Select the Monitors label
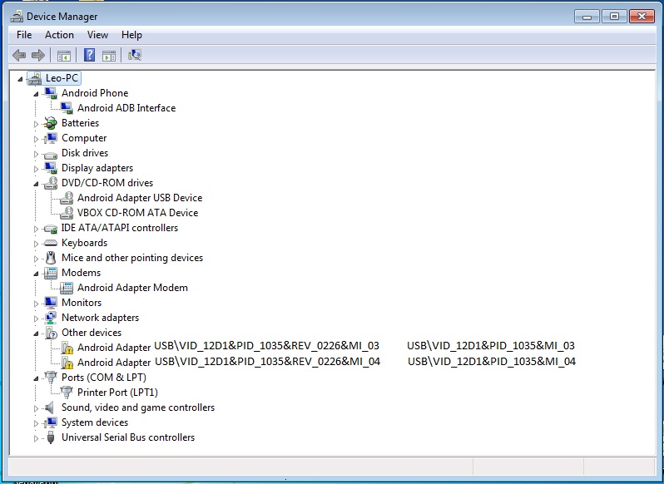The image size is (664, 484). [x=82, y=303]
